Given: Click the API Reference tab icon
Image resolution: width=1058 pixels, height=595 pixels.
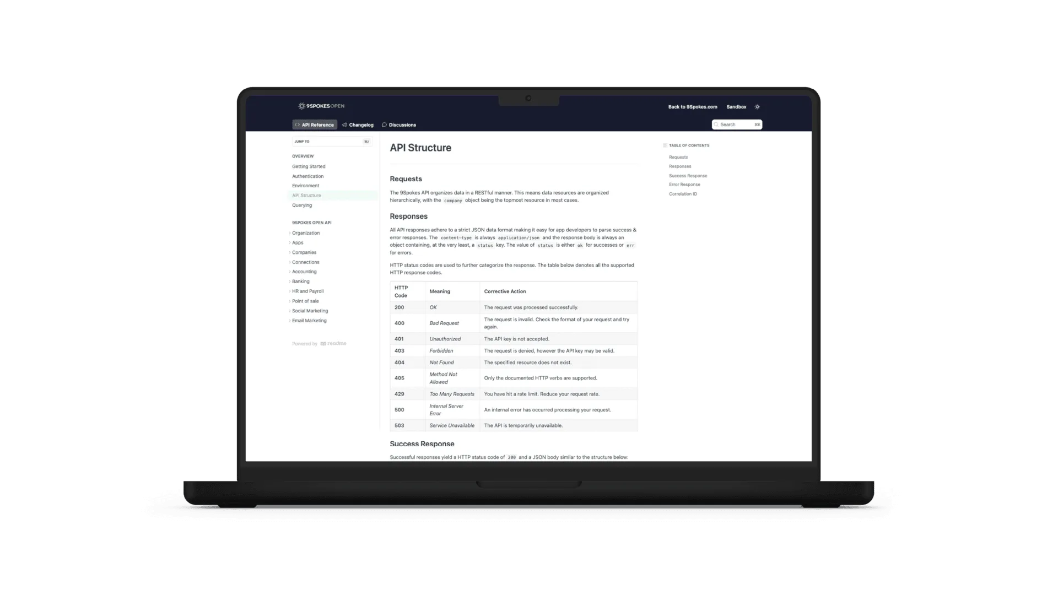Looking at the screenshot, I should [297, 124].
